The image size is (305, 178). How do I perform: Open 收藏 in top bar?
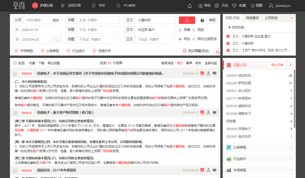pyautogui.click(x=239, y=6)
